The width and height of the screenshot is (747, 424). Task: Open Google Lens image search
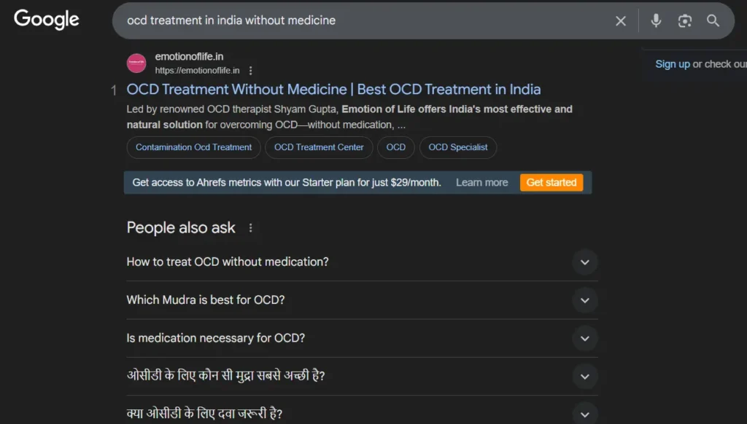[684, 20]
